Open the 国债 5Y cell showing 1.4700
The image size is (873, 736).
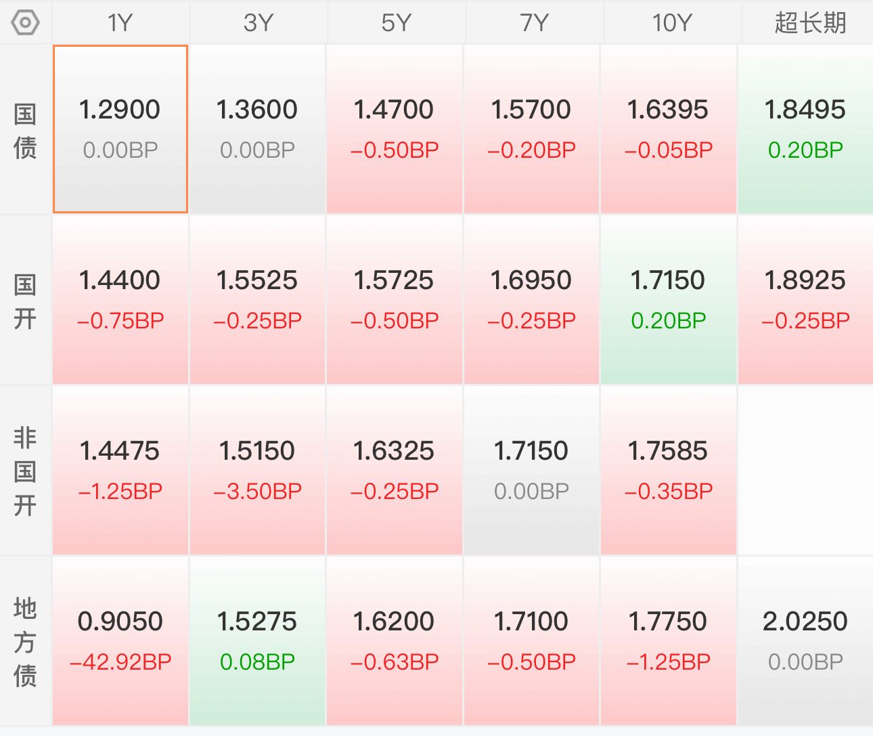coord(395,129)
